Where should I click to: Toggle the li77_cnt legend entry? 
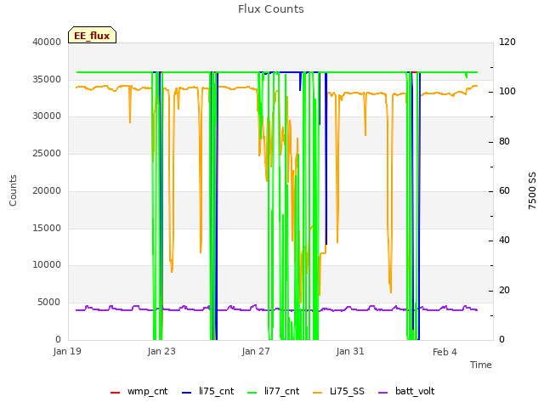pos(273,391)
